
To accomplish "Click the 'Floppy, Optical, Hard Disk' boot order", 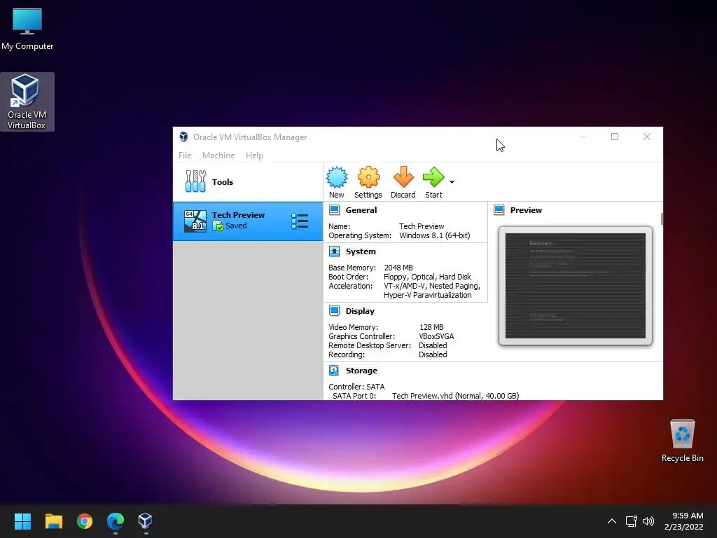I will click(x=427, y=276).
